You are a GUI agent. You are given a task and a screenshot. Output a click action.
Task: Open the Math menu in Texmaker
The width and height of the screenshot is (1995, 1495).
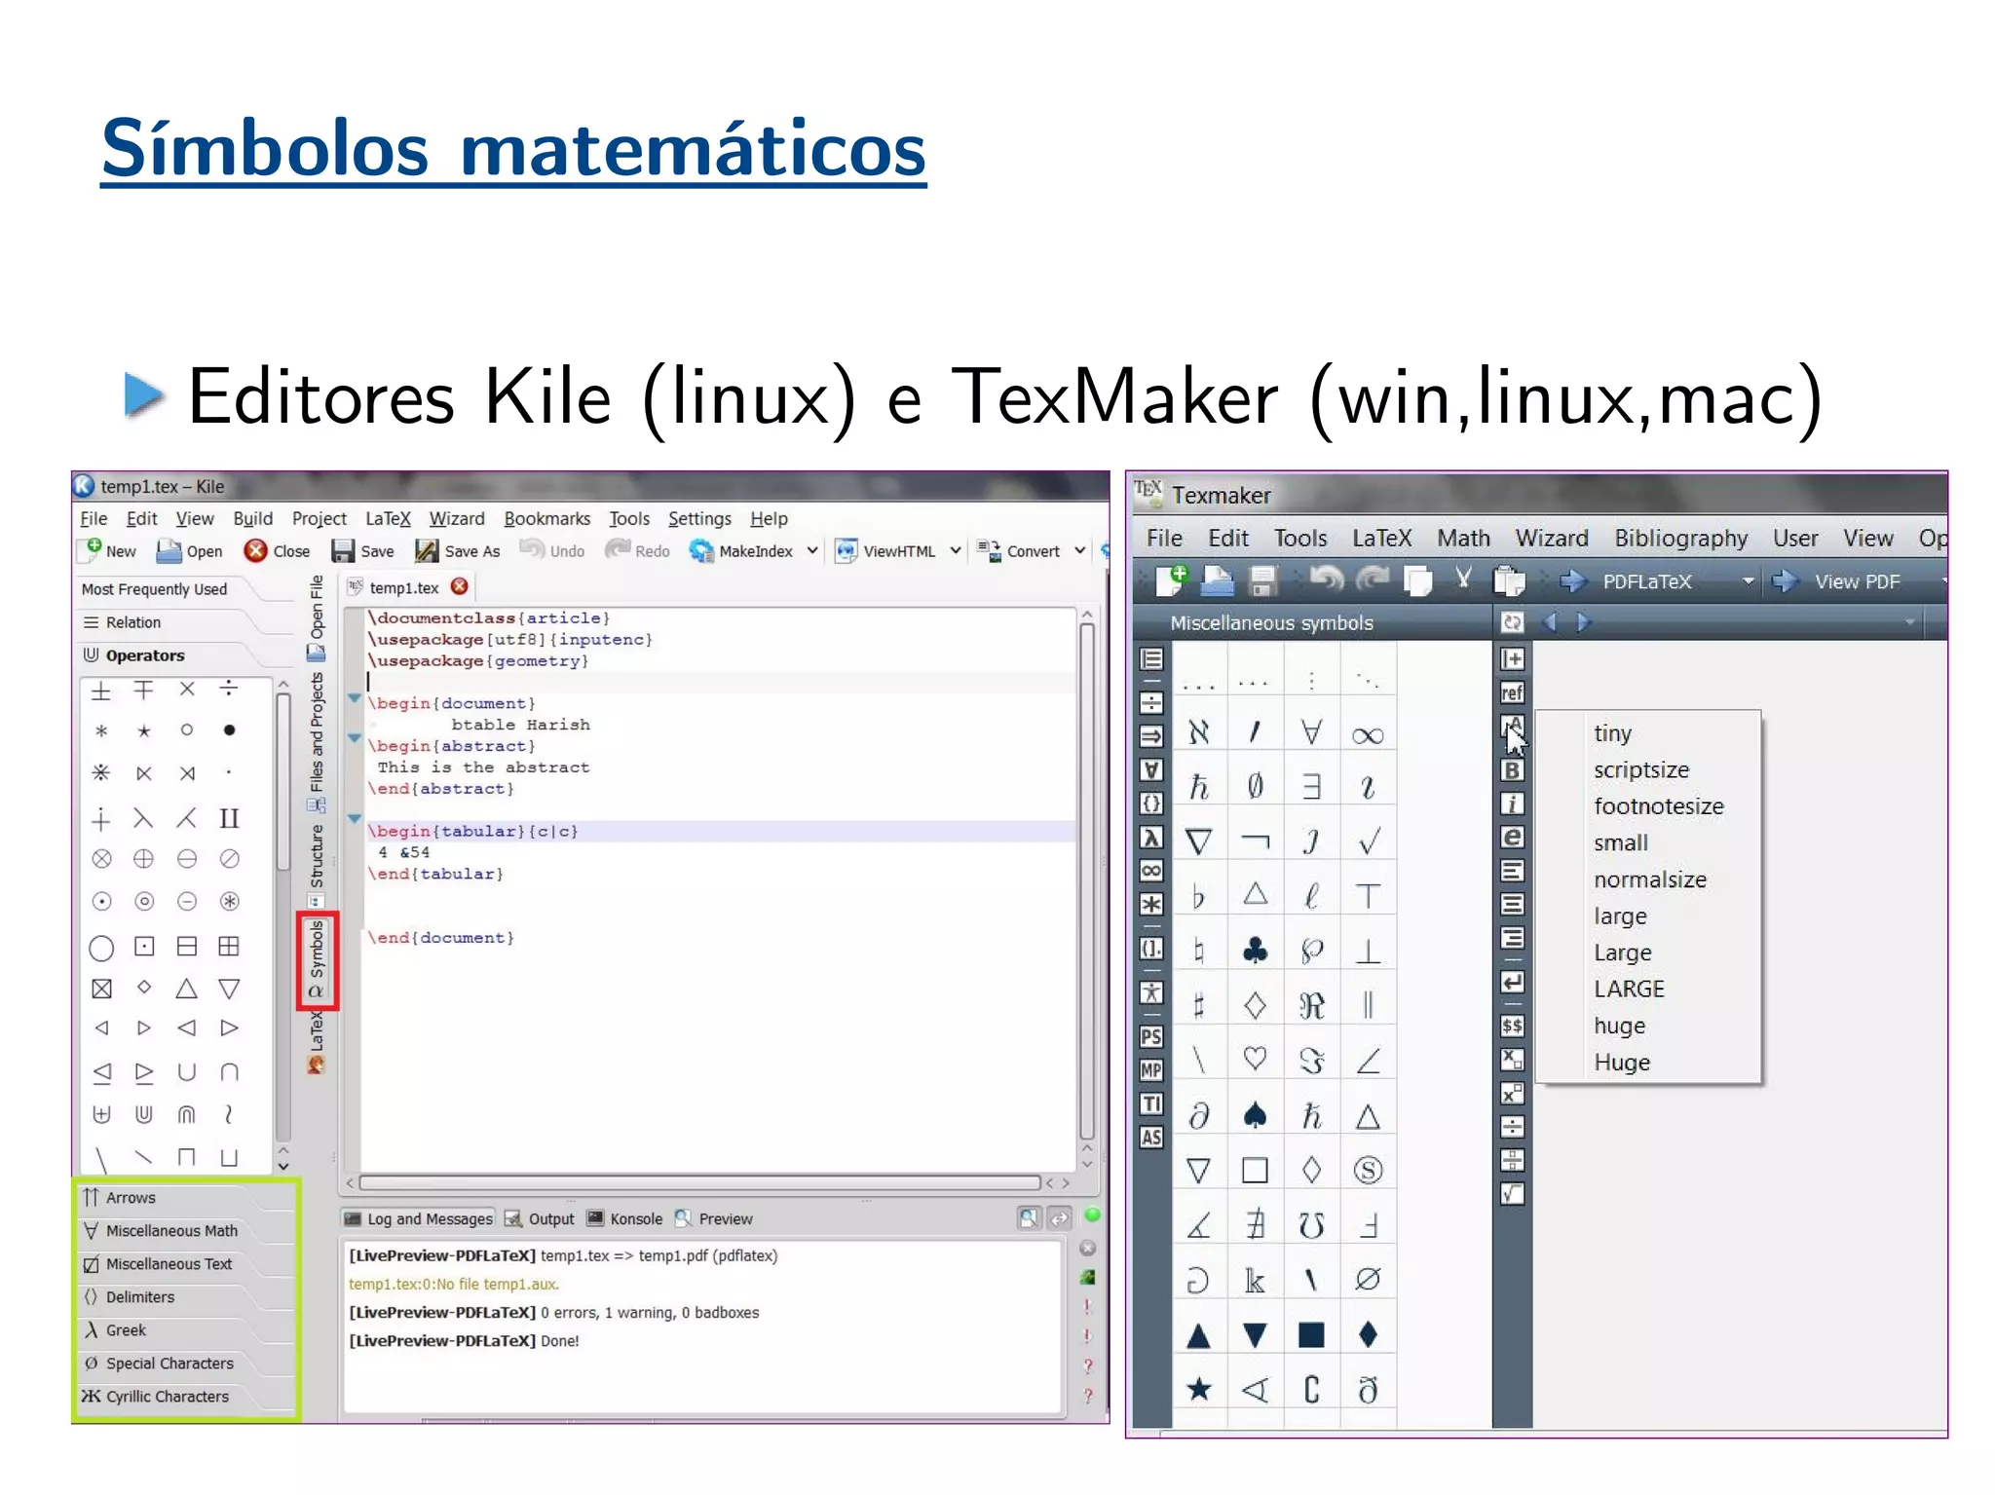click(1463, 539)
